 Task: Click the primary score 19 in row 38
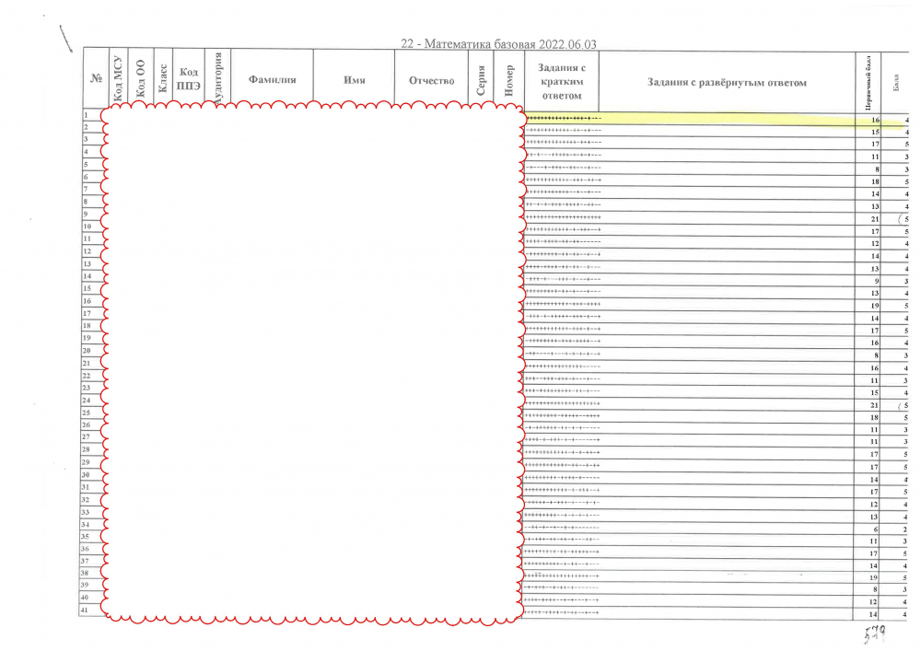[873, 577]
